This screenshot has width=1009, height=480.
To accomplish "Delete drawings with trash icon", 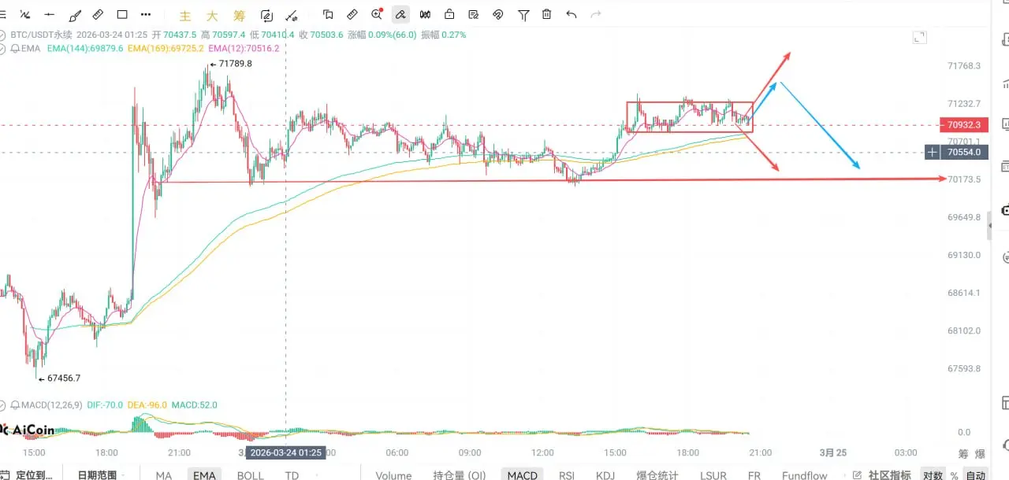I will (x=547, y=14).
